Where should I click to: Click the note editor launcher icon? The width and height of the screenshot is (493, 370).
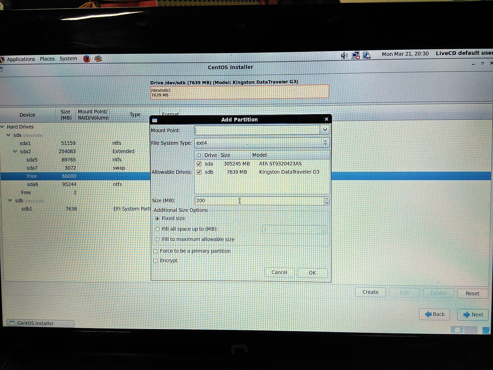pyautogui.click(x=98, y=59)
